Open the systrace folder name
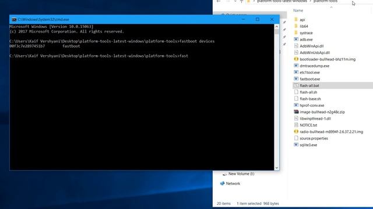373x209 pixels. point(306,33)
